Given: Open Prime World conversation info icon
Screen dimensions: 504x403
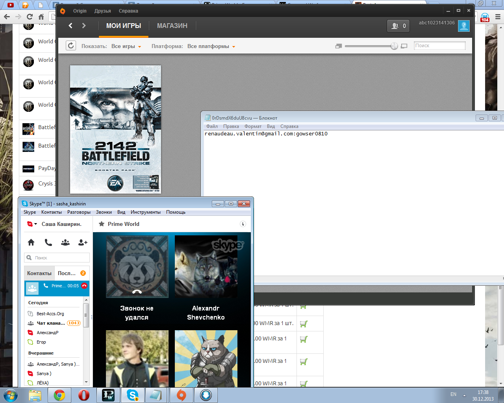Looking at the screenshot, I should [x=243, y=224].
